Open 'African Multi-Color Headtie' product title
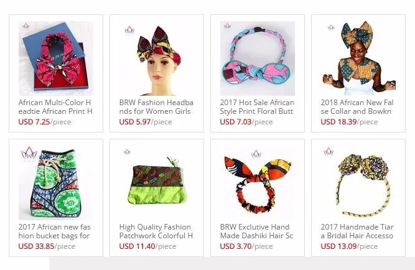 click(x=55, y=106)
